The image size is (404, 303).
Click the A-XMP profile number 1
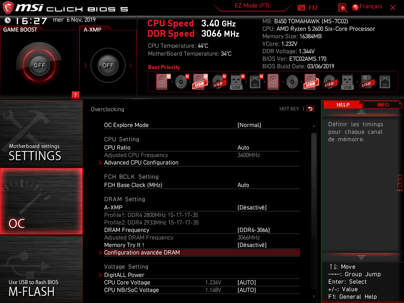131,65
